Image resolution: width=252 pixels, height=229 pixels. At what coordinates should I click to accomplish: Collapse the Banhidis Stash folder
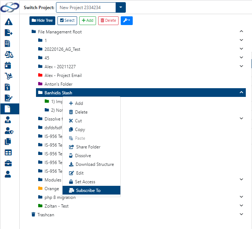tap(241, 92)
